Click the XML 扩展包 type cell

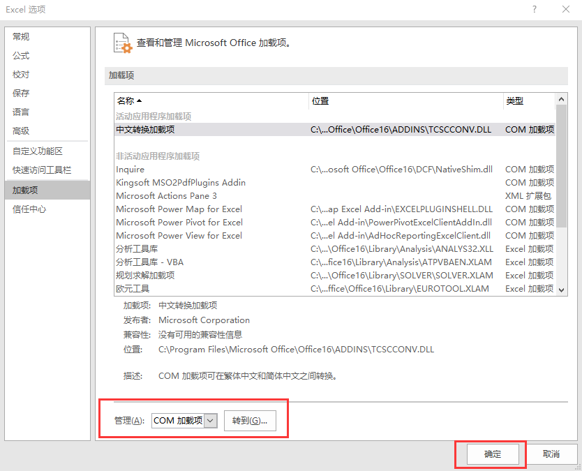click(x=528, y=196)
